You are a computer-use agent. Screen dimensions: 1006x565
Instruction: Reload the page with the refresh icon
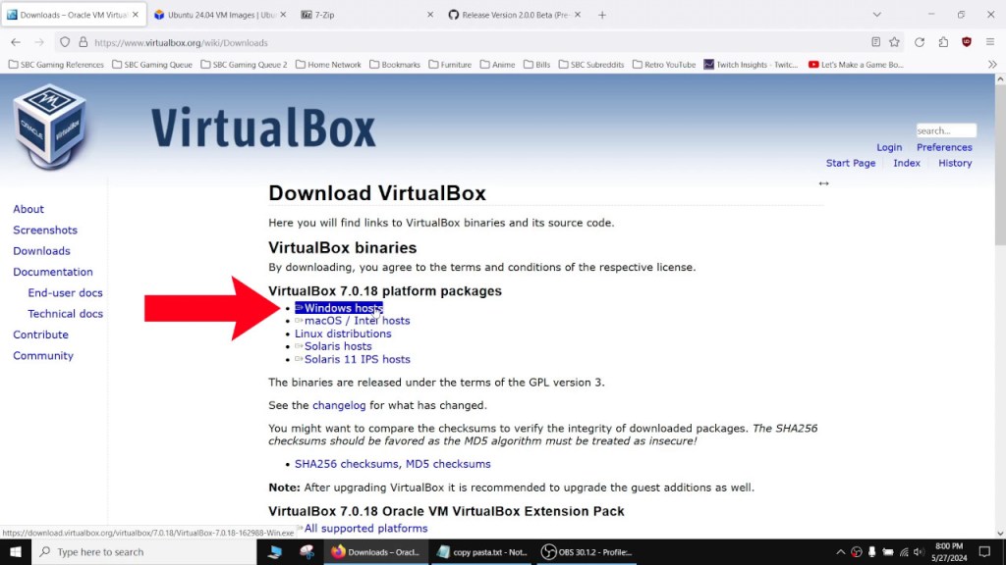[920, 42]
